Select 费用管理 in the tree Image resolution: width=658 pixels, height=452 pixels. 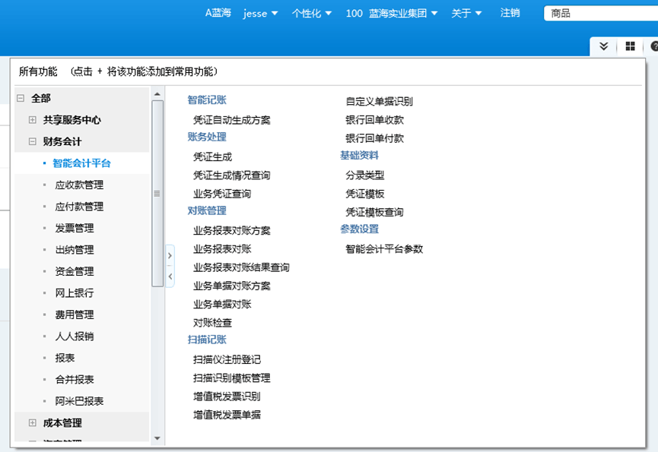tap(75, 315)
